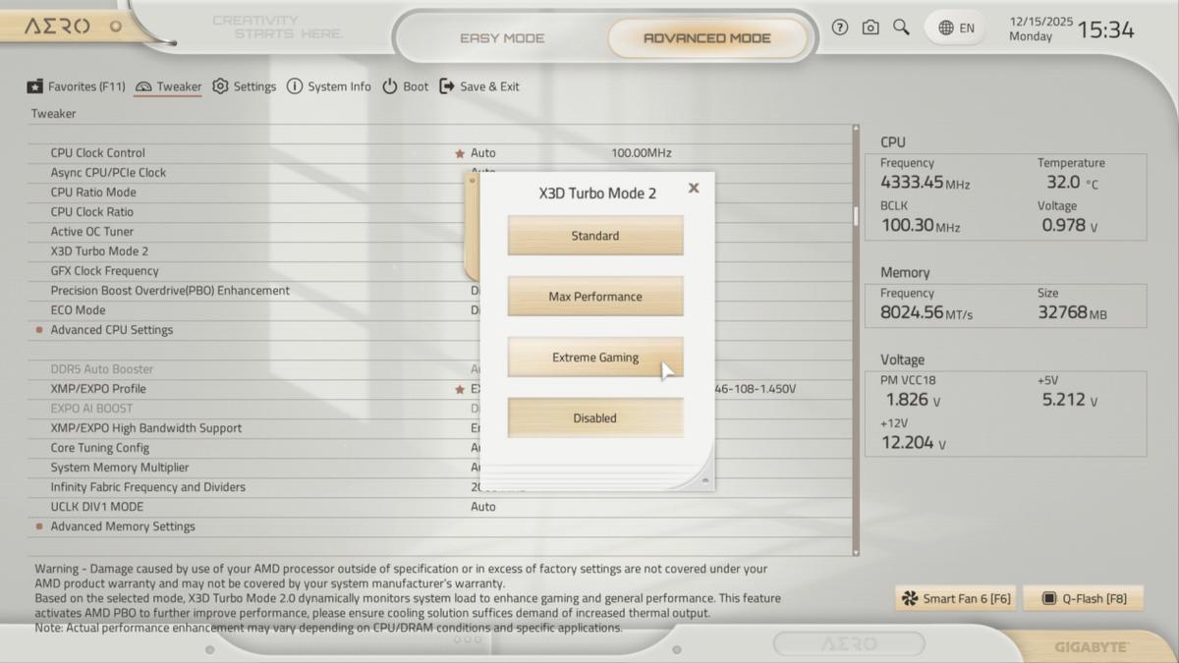
Task: Select EXPO AI BOOST row
Action: pyautogui.click(x=440, y=409)
